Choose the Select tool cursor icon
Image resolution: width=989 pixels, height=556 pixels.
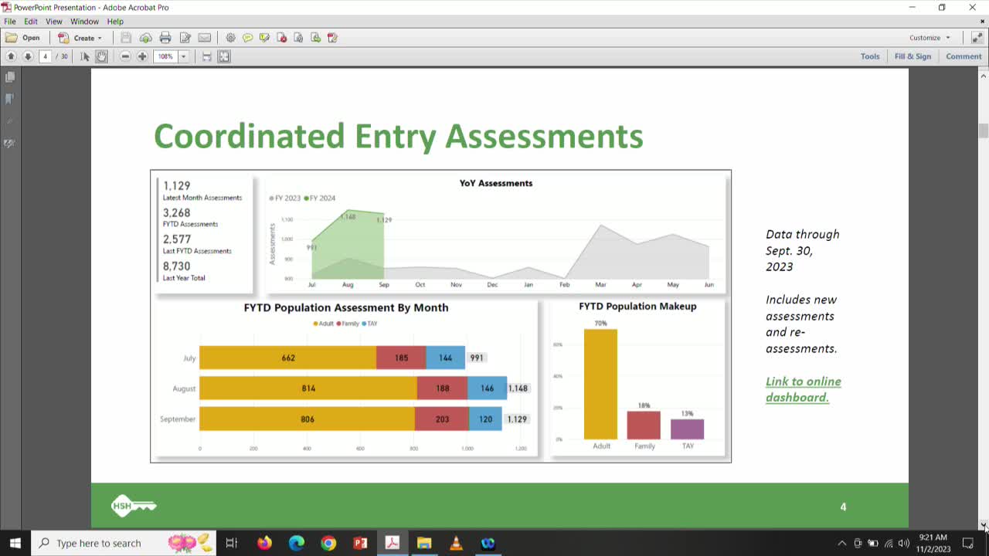coord(85,56)
